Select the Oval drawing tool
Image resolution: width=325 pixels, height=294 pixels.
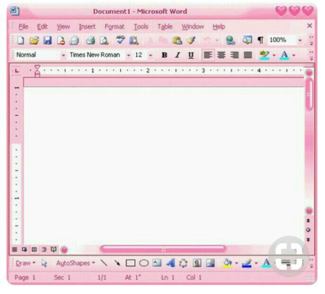pyautogui.click(x=144, y=263)
